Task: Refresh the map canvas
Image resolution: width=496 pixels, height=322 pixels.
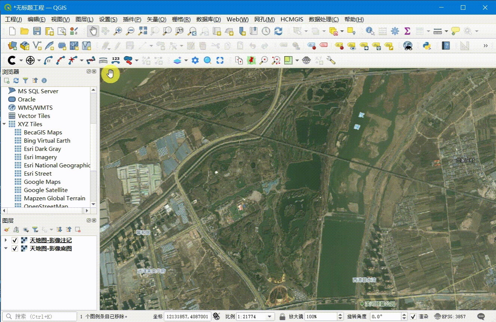Action: [278, 31]
